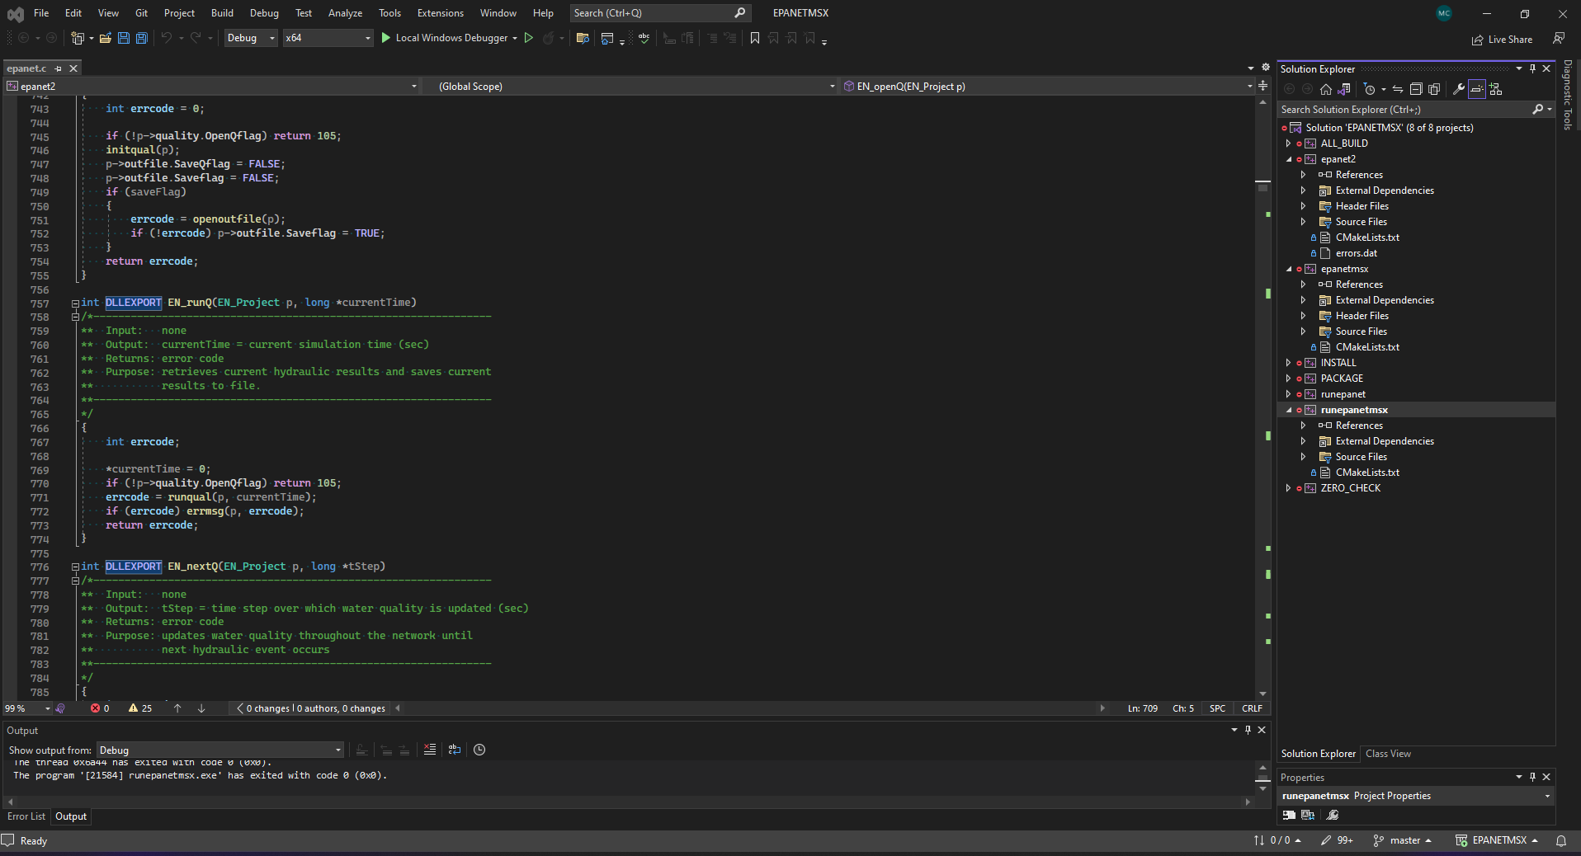The height and width of the screenshot is (856, 1581).
Task: Switch views icon in Solution Explorer
Action: tap(1344, 89)
